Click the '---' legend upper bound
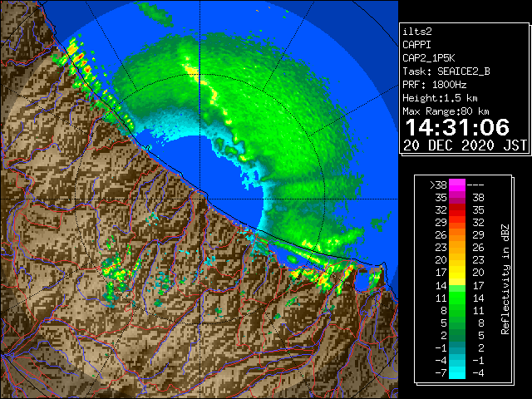Image resolution: width=532 pixels, height=399 pixels. coord(475,185)
